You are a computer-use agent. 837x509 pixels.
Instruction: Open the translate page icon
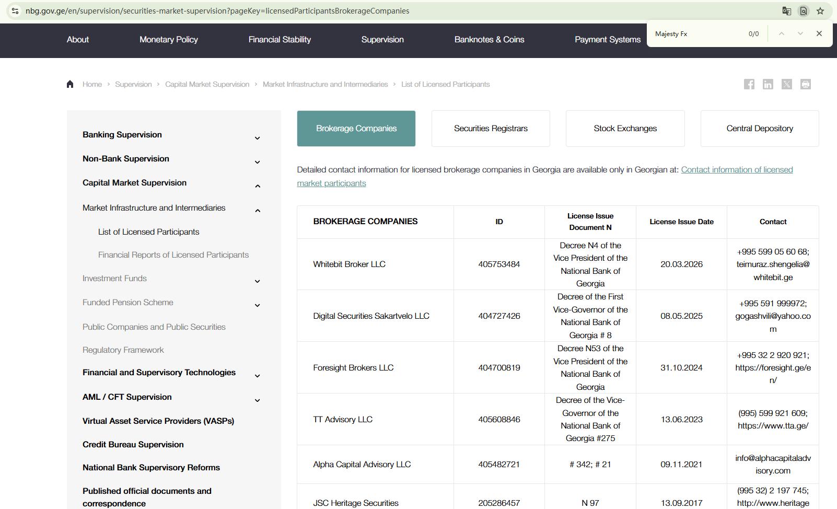point(786,11)
